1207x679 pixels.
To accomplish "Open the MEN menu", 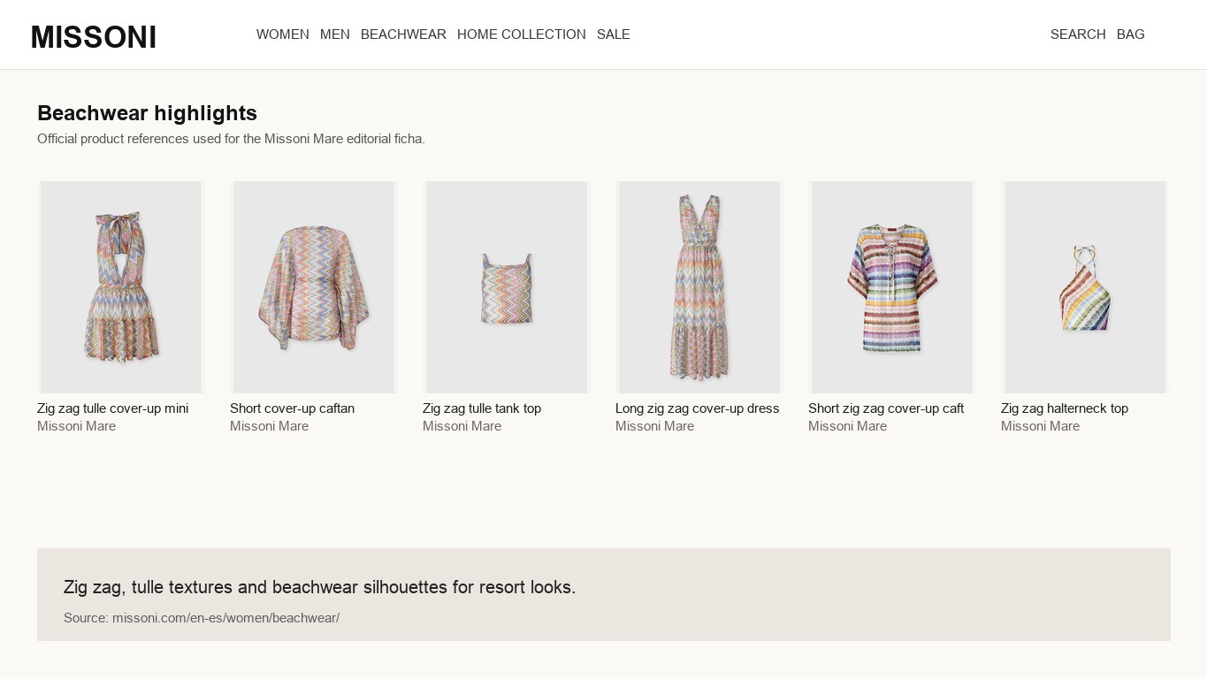I will coord(335,34).
